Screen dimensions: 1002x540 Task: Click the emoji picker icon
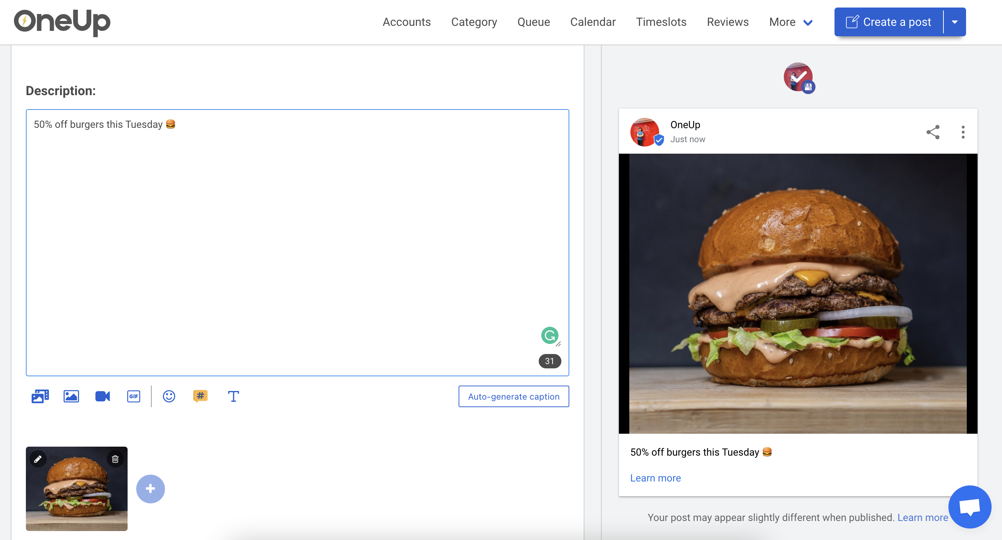[169, 396]
